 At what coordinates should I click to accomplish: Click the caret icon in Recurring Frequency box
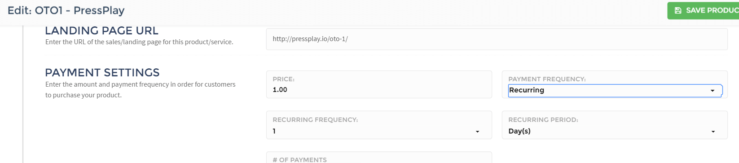477,132
